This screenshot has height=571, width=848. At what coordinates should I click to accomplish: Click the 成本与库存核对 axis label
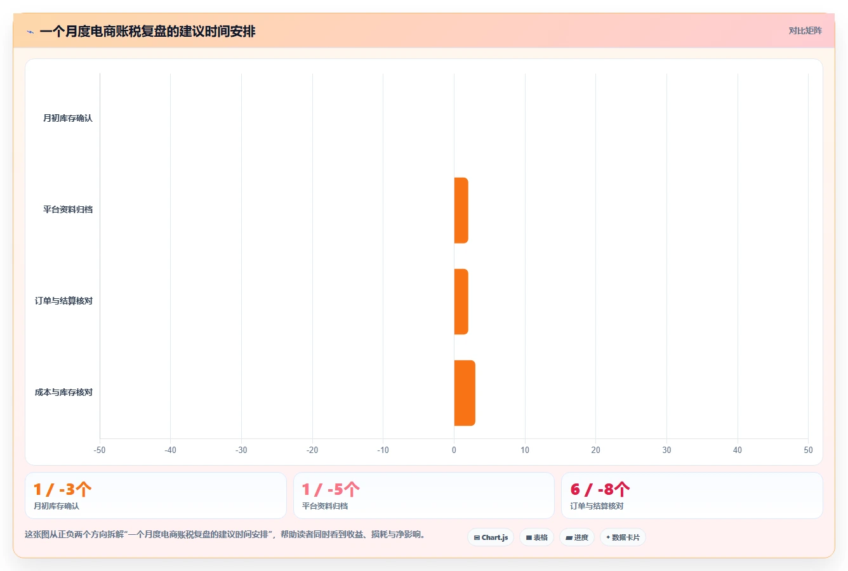click(x=63, y=392)
